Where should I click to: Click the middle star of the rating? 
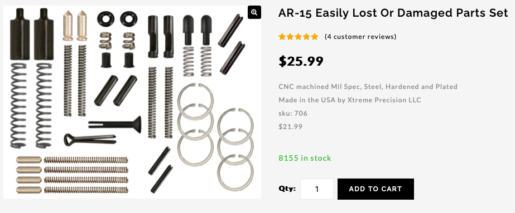(x=298, y=37)
